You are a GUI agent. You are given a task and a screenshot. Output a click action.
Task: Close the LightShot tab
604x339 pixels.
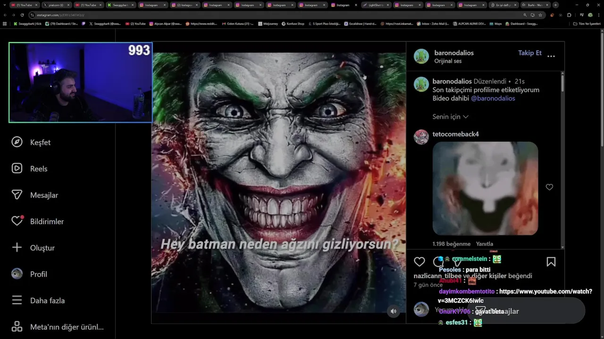pyautogui.click(x=387, y=5)
